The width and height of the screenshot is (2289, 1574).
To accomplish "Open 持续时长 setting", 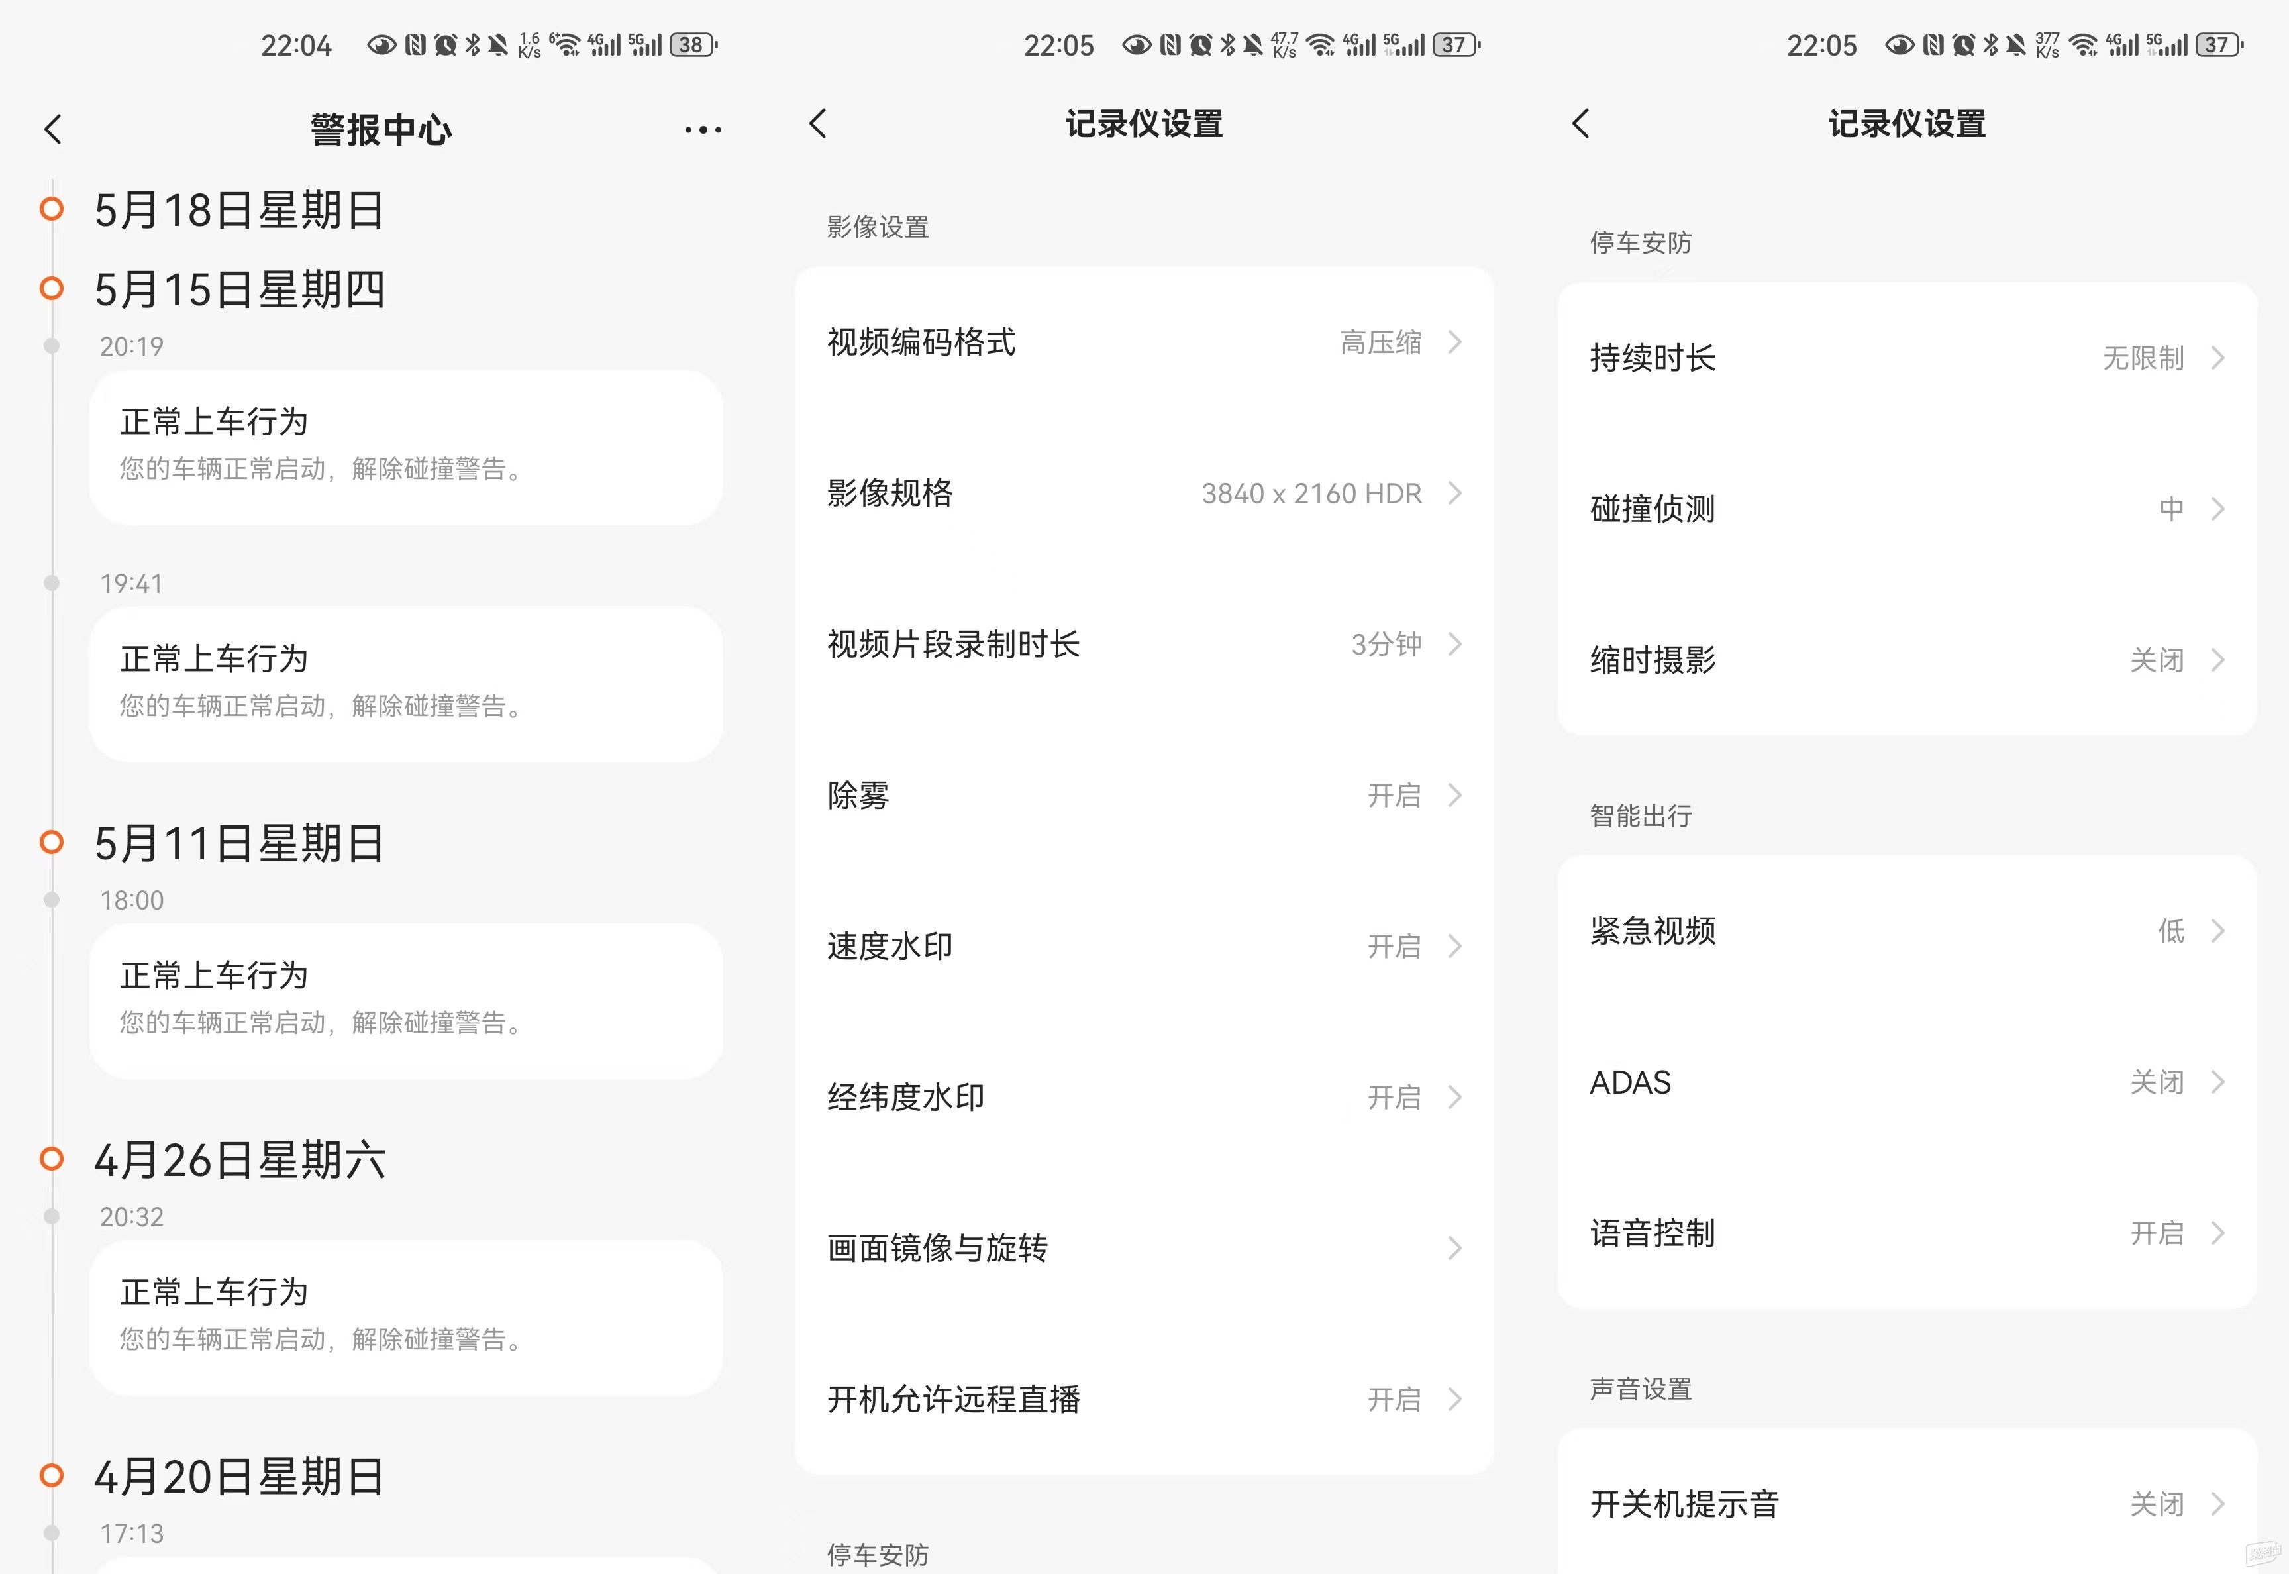I will point(1907,358).
